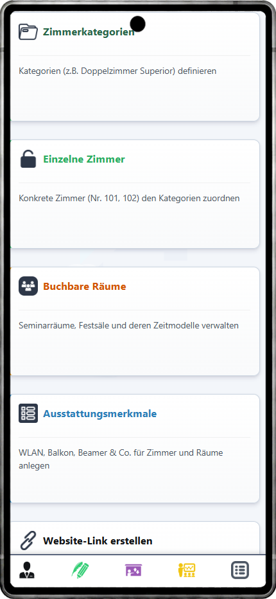This screenshot has height=599, width=276.
Task: Click the Seminarräume, Festsäle description text
Action: coord(128,325)
